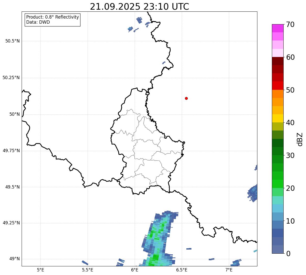Screen dimensions: 306x275
Task: Click the bright red colorbar segment near 50
Action: pyautogui.click(x=277, y=85)
